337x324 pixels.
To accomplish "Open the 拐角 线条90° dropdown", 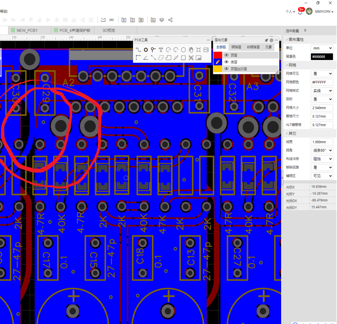I will click(x=322, y=150).
